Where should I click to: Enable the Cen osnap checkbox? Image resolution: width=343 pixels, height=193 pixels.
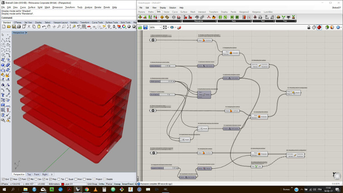point(36,179)
